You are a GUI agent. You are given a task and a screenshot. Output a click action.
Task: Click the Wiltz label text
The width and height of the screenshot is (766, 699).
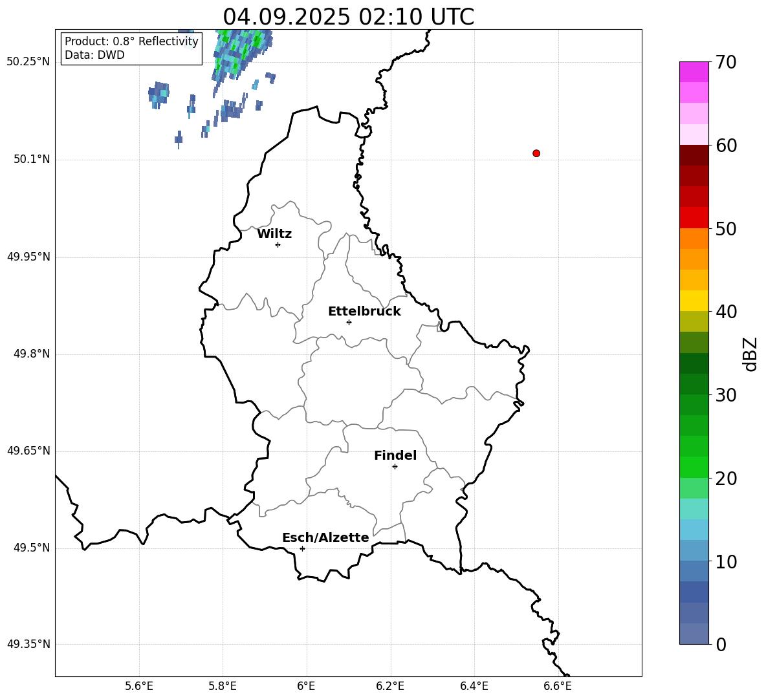coord(274,233)
